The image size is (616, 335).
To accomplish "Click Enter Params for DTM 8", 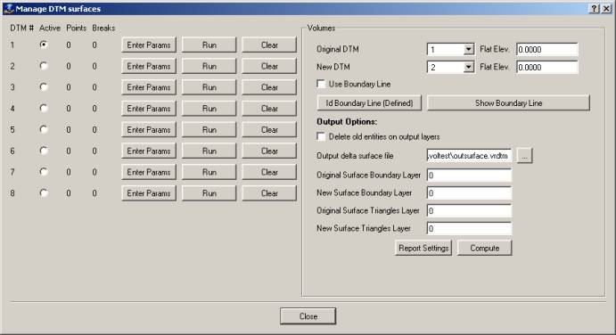I will pyautogui.click(x=149, y=193).
